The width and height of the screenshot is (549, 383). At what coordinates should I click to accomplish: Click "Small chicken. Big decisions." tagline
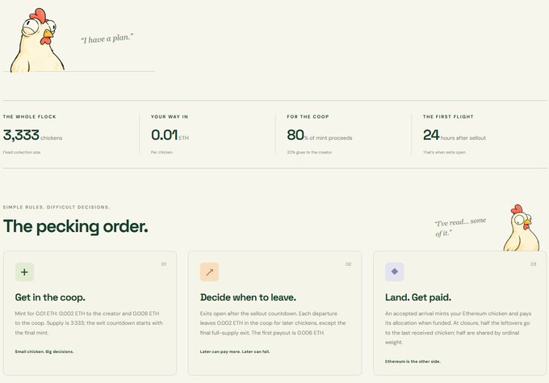tap(44, 351)
